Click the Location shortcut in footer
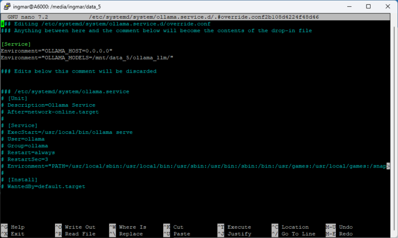Image resolution: width=398 pixels, height=238 pixels. point(294,227)
